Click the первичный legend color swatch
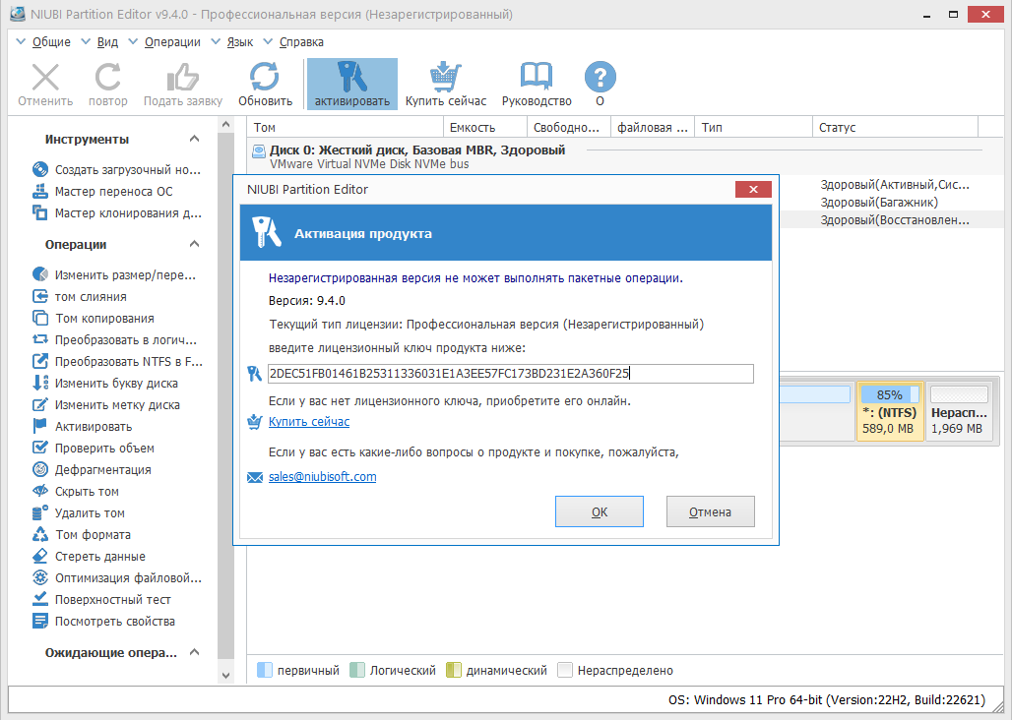The height and width of the screenshot is (720, 1012). point(265,670)
